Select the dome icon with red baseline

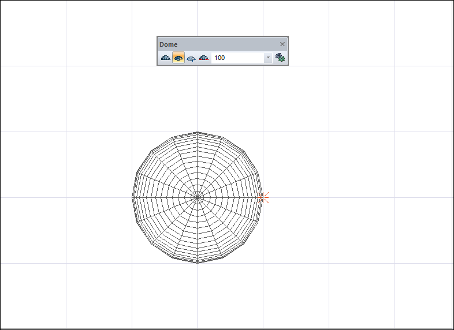[203, 58]
